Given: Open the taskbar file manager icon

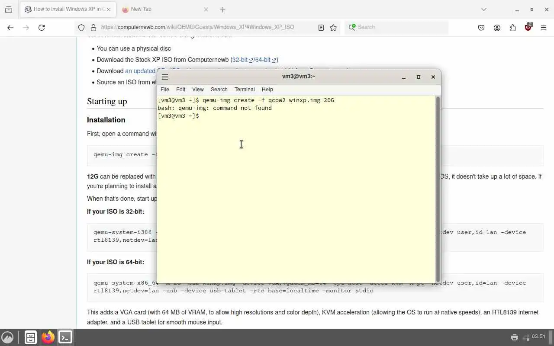Looking at the screenshot, I should point(31,337).
